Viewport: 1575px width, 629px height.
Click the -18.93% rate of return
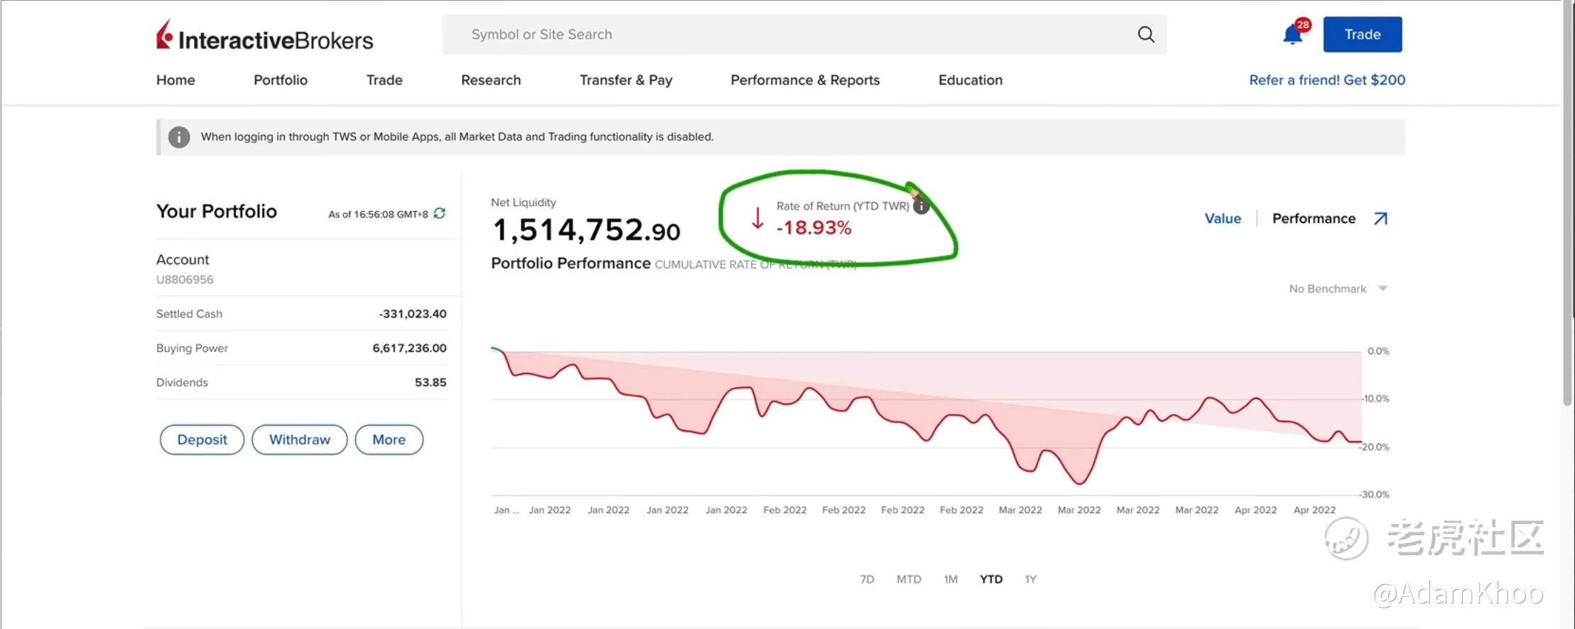[814, 228]
